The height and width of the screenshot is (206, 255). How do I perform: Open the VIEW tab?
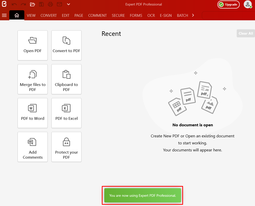click(31, 16)
